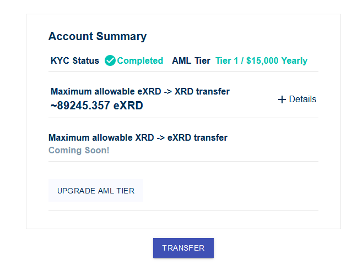Click the word Tier after AML
The height and width of the screenshot is (277, 357).
202,60
